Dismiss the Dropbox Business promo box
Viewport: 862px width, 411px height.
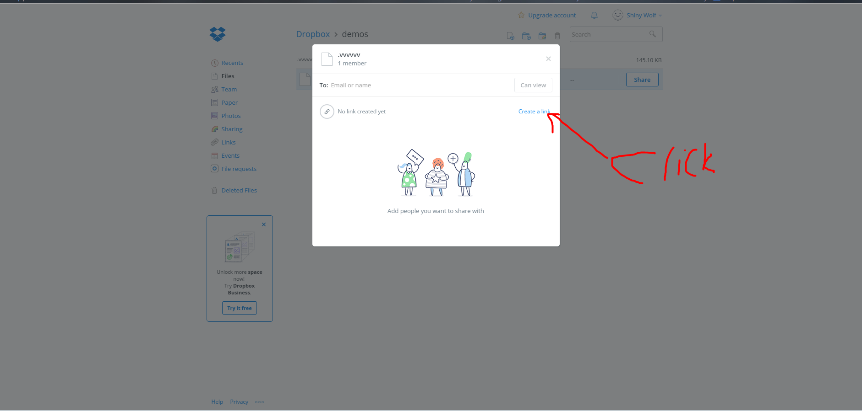point(264,224)
